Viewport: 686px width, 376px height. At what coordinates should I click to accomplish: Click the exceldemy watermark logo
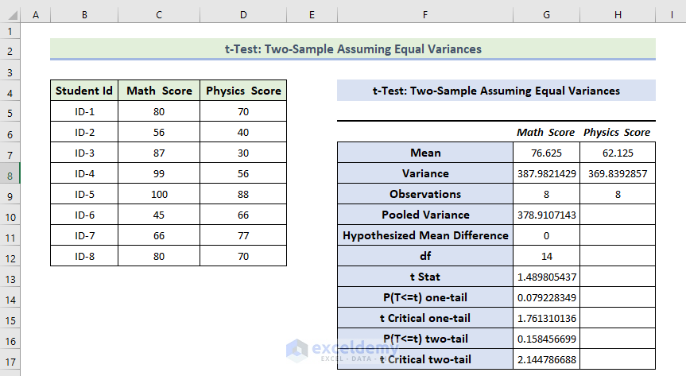(297, 351)
